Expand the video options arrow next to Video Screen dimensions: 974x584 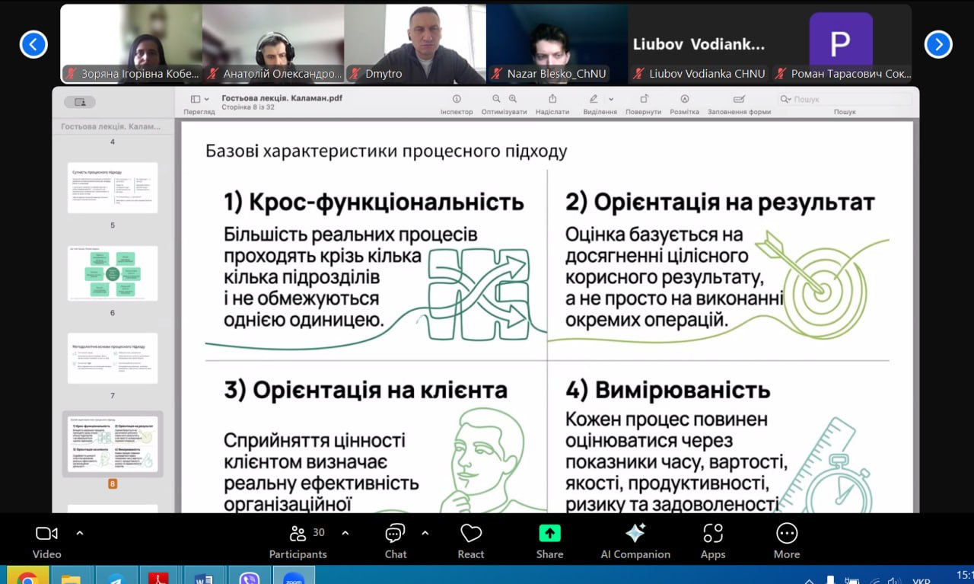[x=80, y=533]
